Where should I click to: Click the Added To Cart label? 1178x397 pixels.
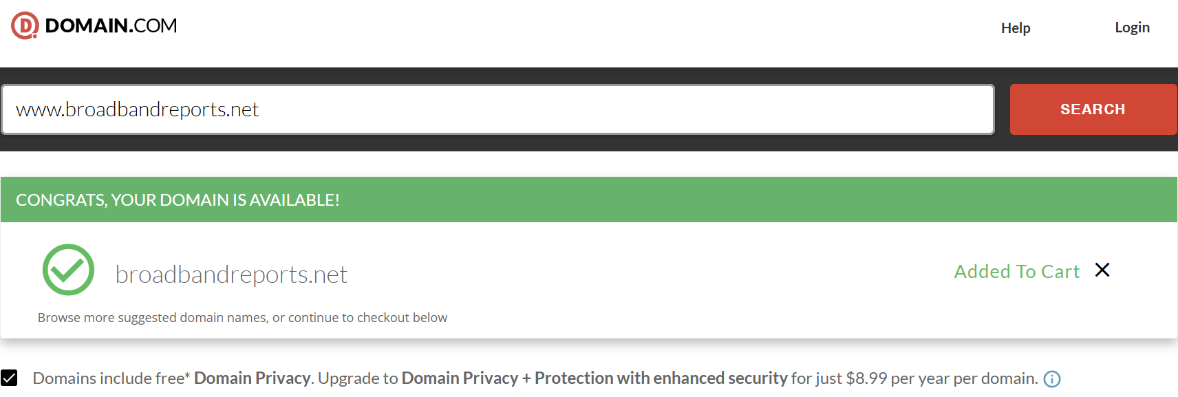(x=1016, y=271)
